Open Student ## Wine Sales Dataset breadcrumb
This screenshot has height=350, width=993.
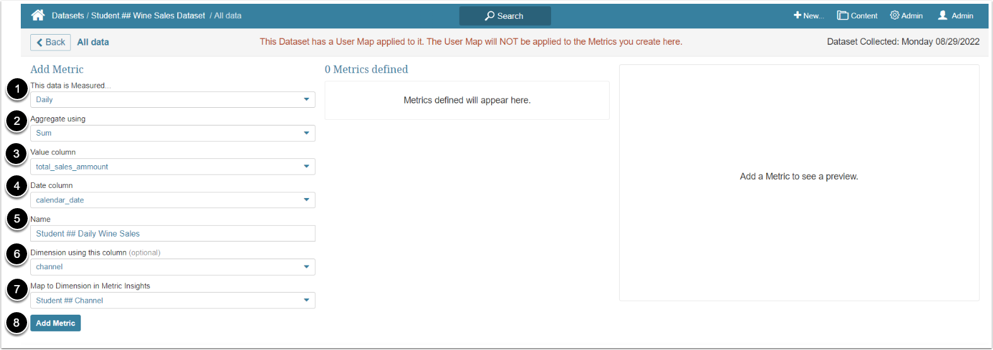[148, 16]
